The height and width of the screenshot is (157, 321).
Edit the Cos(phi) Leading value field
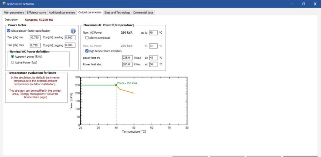point(70,37)
